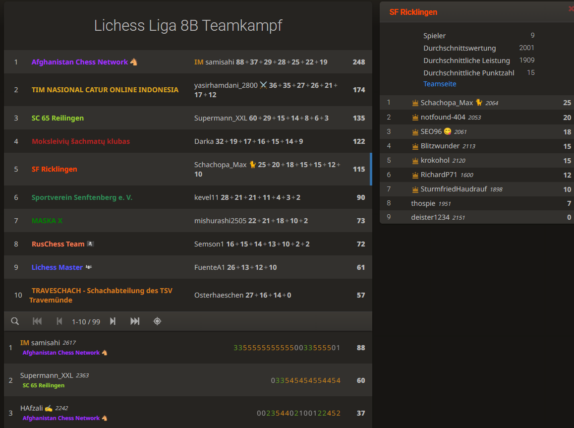Click Durchschnittswertung value 2001
The image size is (574, 428).
[526, 48]
